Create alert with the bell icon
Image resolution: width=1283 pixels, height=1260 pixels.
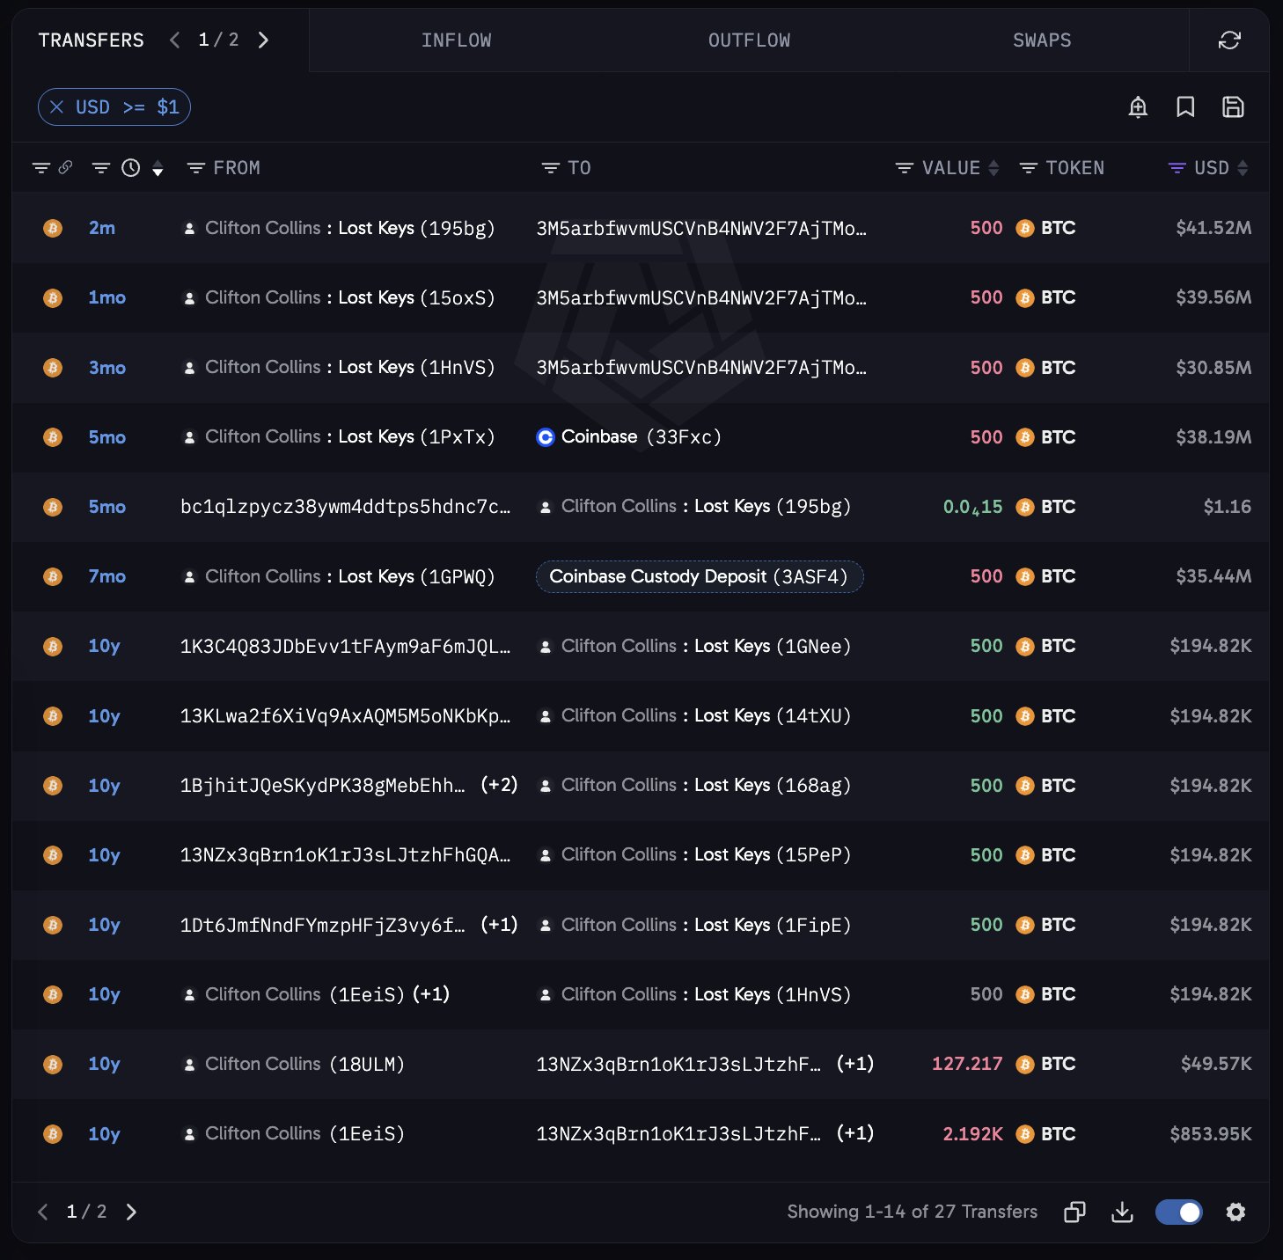(x=1138, y=107)
